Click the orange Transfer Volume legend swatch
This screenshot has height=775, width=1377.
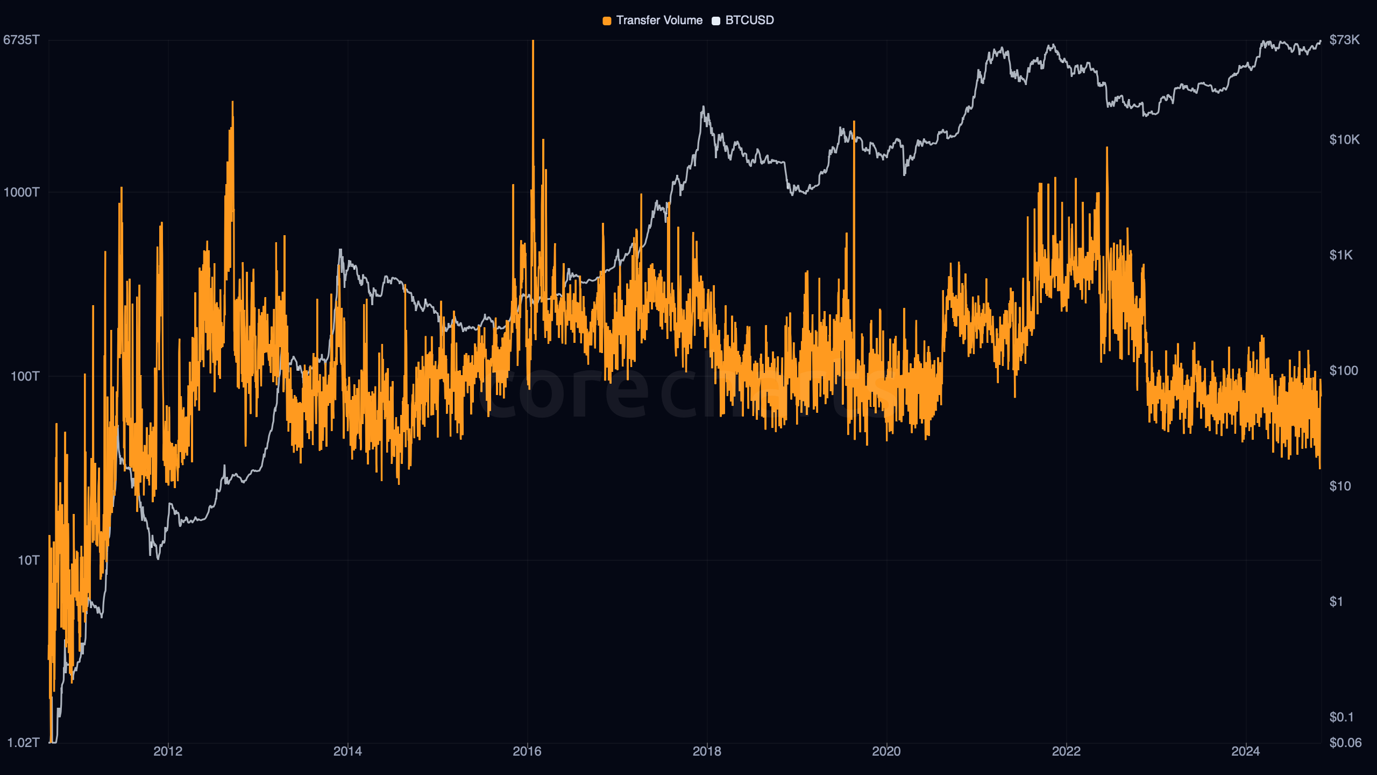(x=607, y=21)
